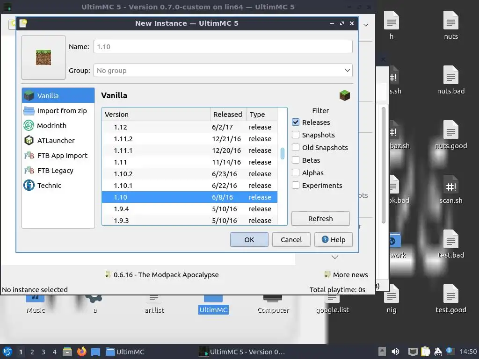
Task: Uncheck the Releases filter
Action: pos(296,122)
